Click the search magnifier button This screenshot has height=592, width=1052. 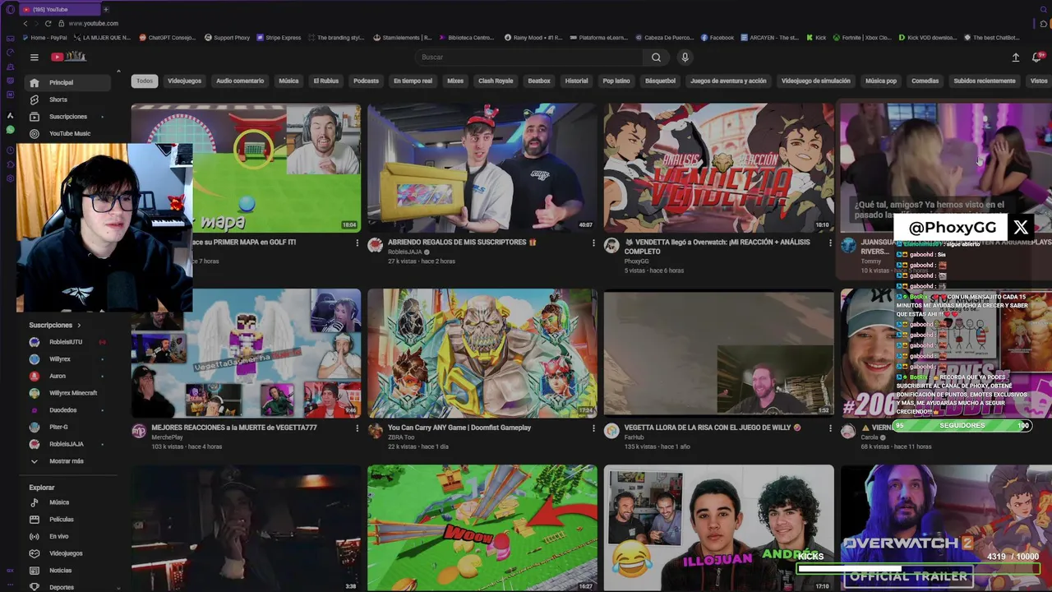[656, 57]
